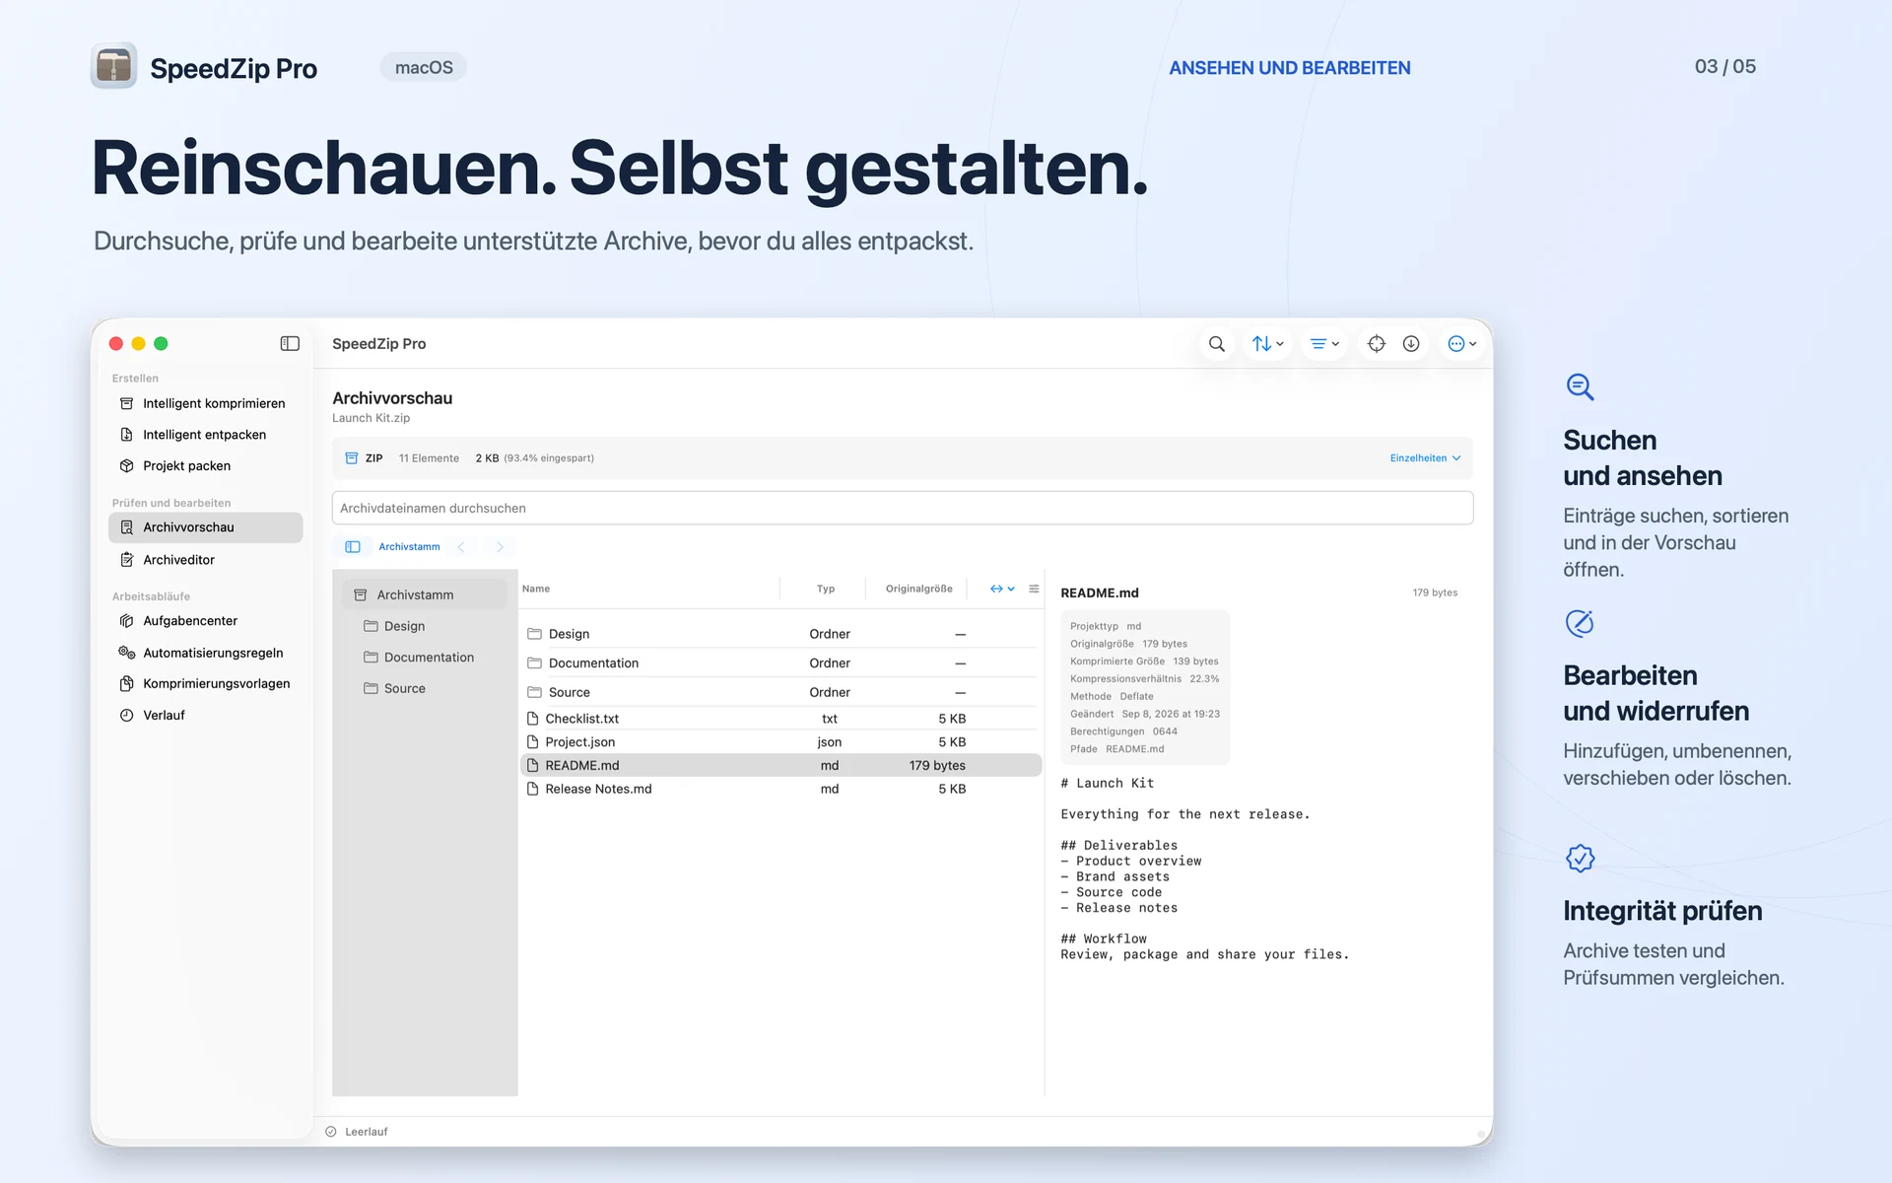This screenshot has height=1183, width=1892.
Task: Open Projekt packen in sidebar
Action: click(205, 466)
